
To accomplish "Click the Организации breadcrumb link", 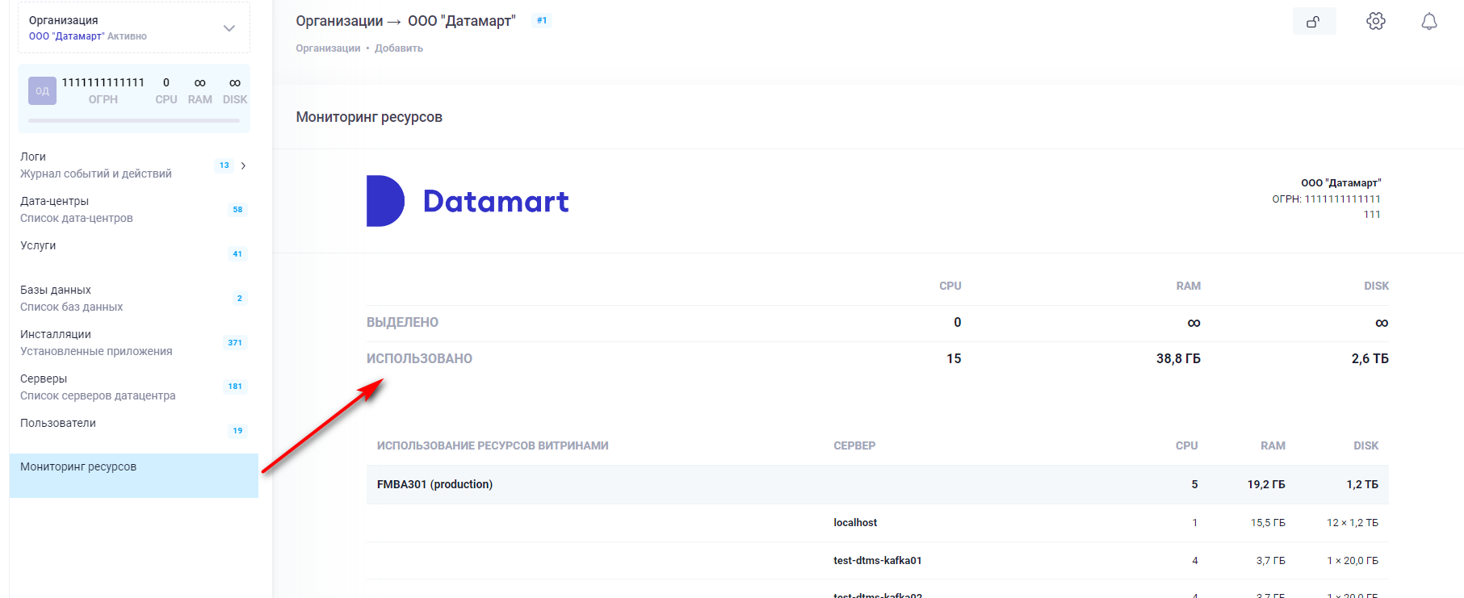I will click(x=328, y=48).
